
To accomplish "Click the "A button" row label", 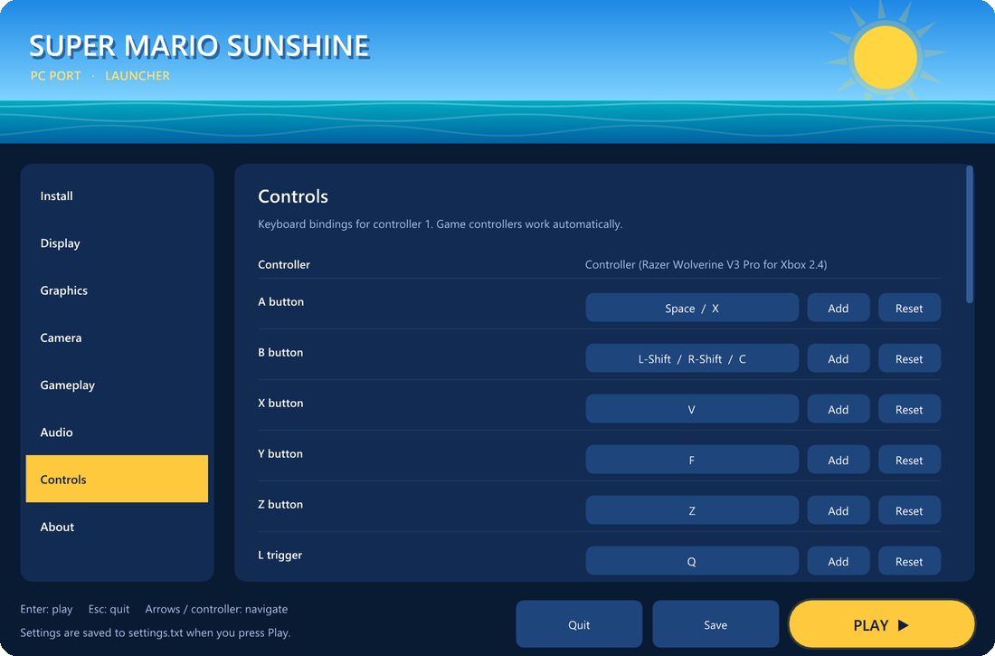I will [x=280, y=301].
